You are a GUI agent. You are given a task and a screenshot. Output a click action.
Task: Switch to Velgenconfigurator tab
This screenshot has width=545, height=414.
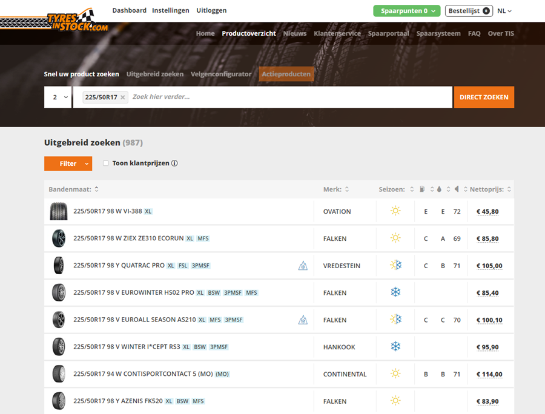click(x=221, y=74)
